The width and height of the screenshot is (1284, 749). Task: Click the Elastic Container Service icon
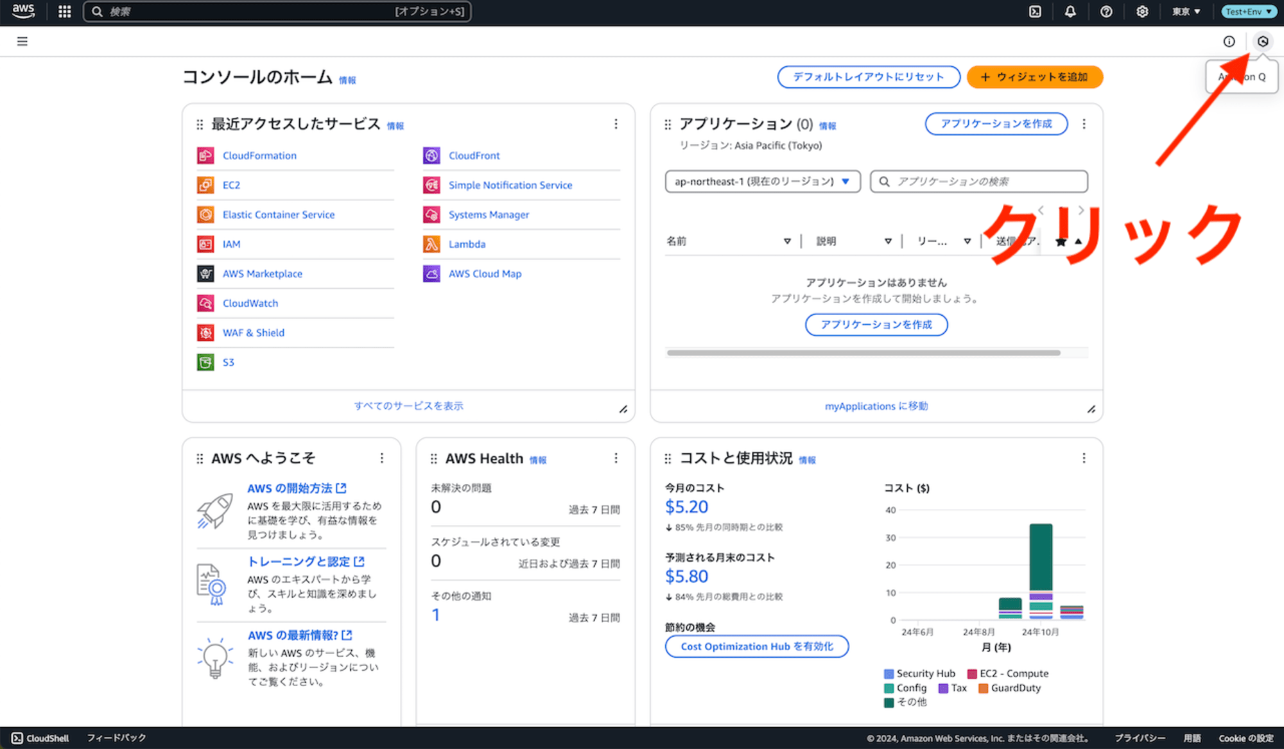pos(205,214)
